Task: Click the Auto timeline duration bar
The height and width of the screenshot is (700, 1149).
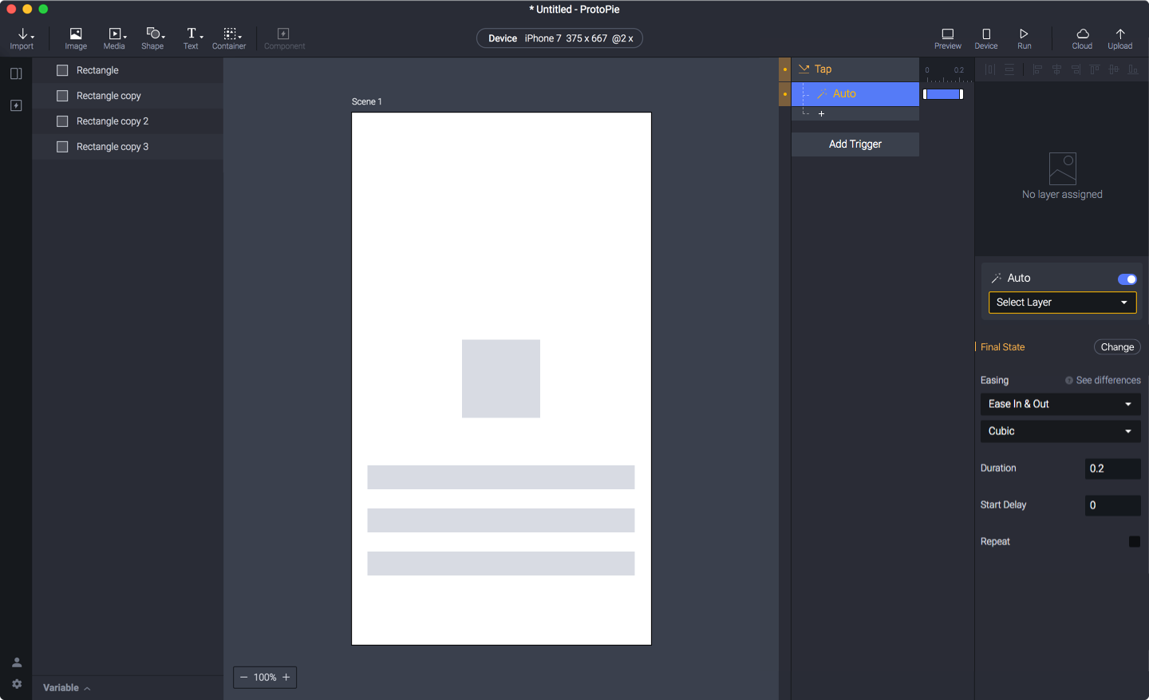Action: (x=943, y=94)
